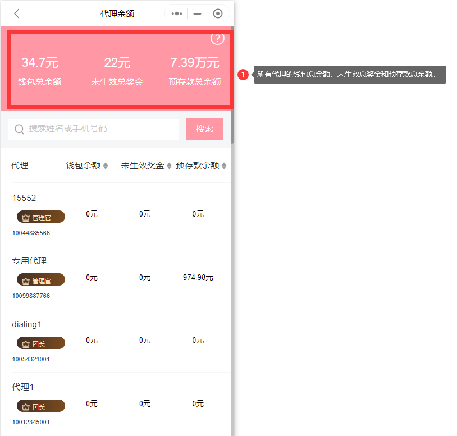
Task: Focus the name or phone search field
Action: (x=101, y=129)
